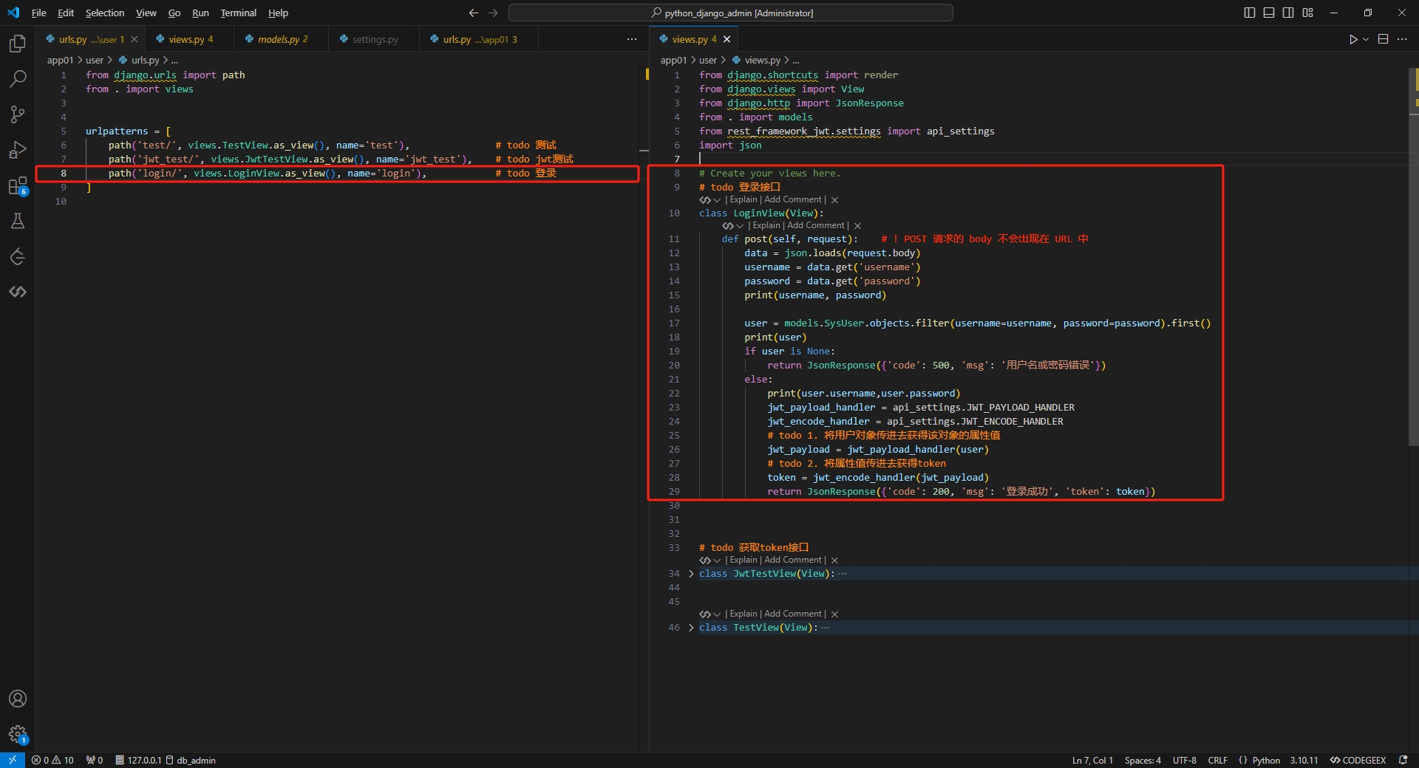Screen dimensions: 1419x768
Task: Open the run button dropdown arrow
Action: [x=1366, y=40]
